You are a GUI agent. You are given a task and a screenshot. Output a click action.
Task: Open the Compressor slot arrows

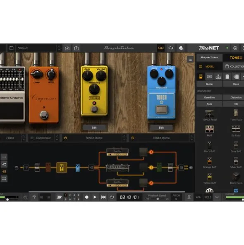[57, 138]
